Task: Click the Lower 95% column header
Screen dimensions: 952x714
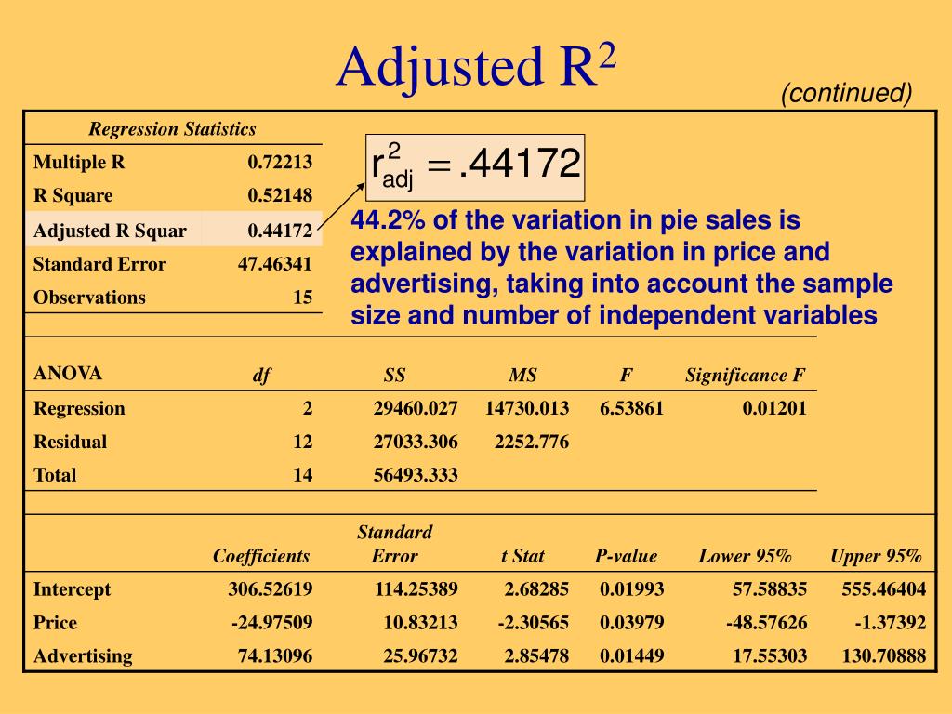Action: (745, 556)
